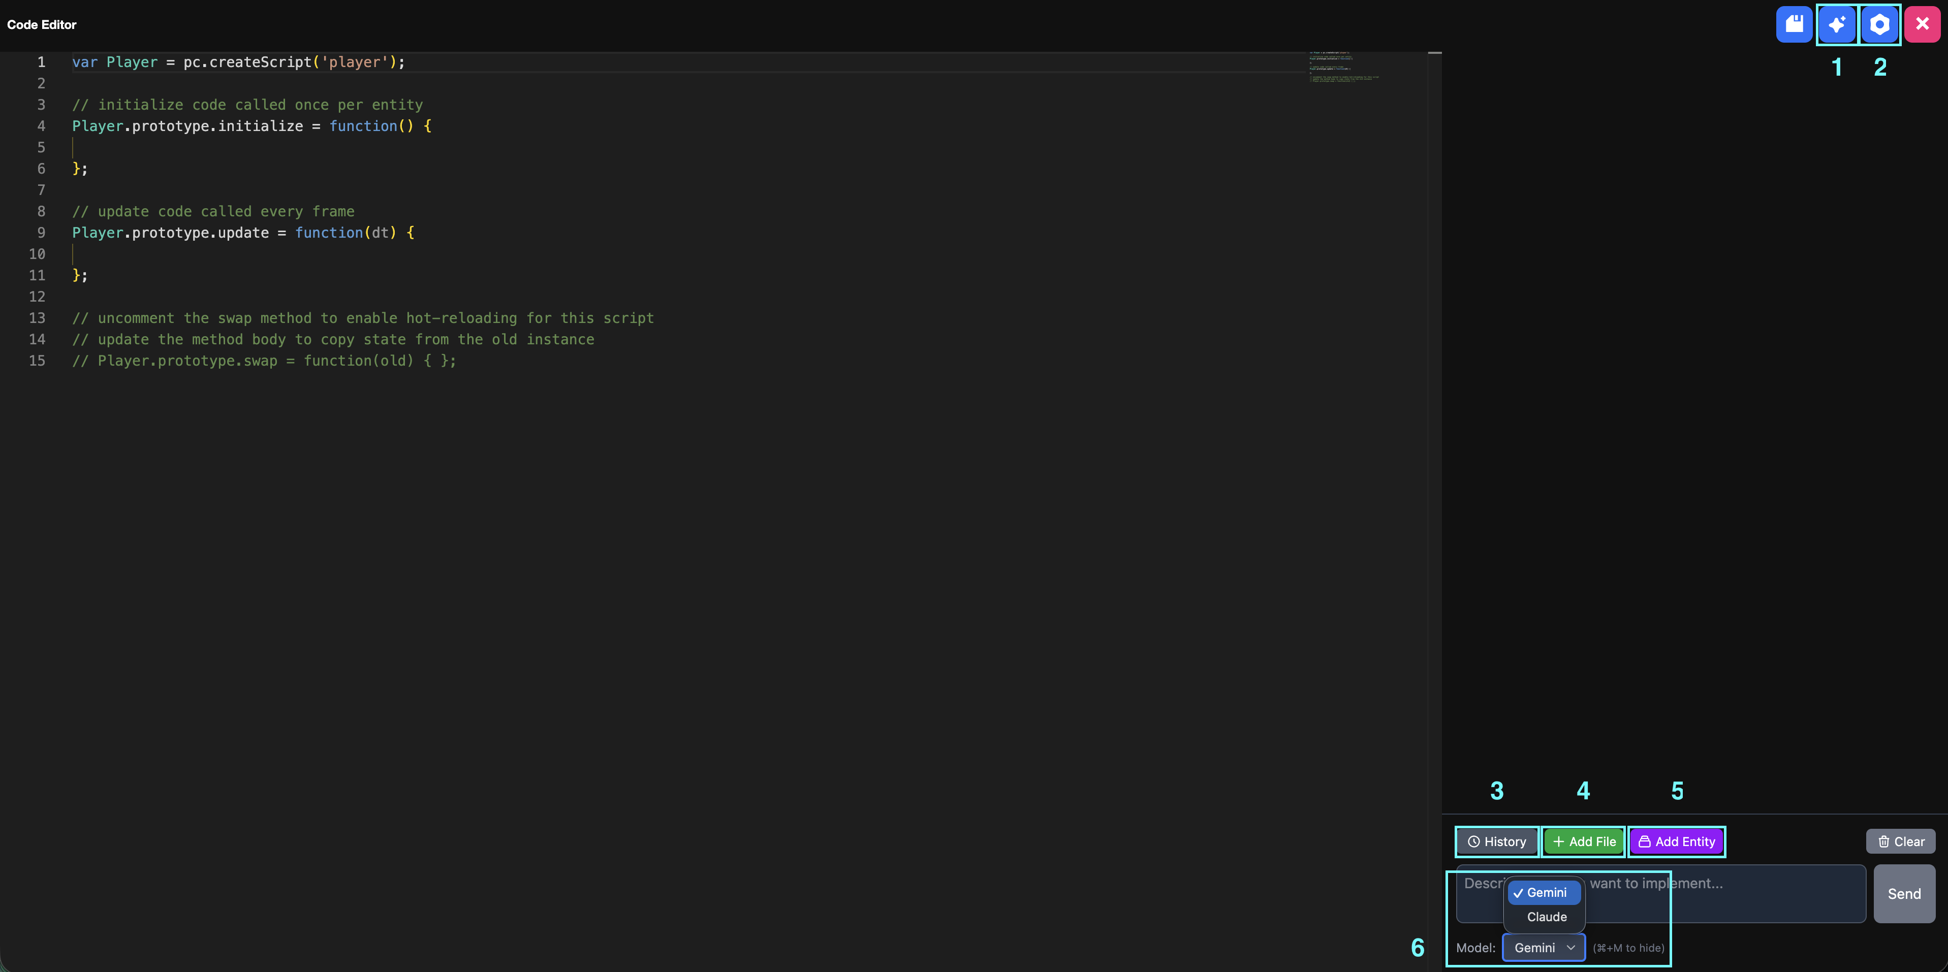Close the Code Editor with the pink X

tap(1923, 23)
